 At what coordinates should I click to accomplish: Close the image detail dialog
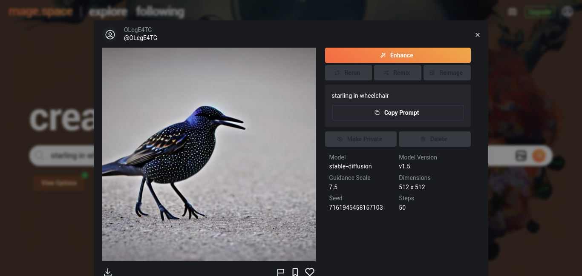coord(478,35)
